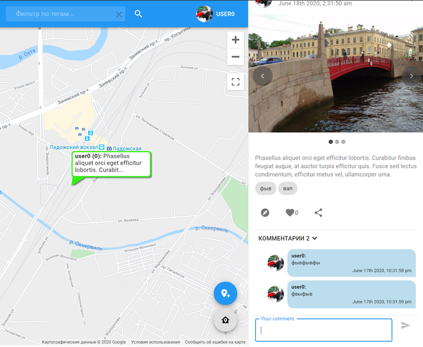Zoom in on the map
Screen dimensions: 423x347
[235, 40]
